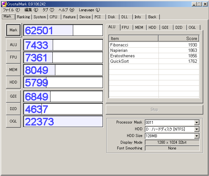This screenshot has width=209, height=176.
Task: Switch to the System tab
Action: coord(40,17)
